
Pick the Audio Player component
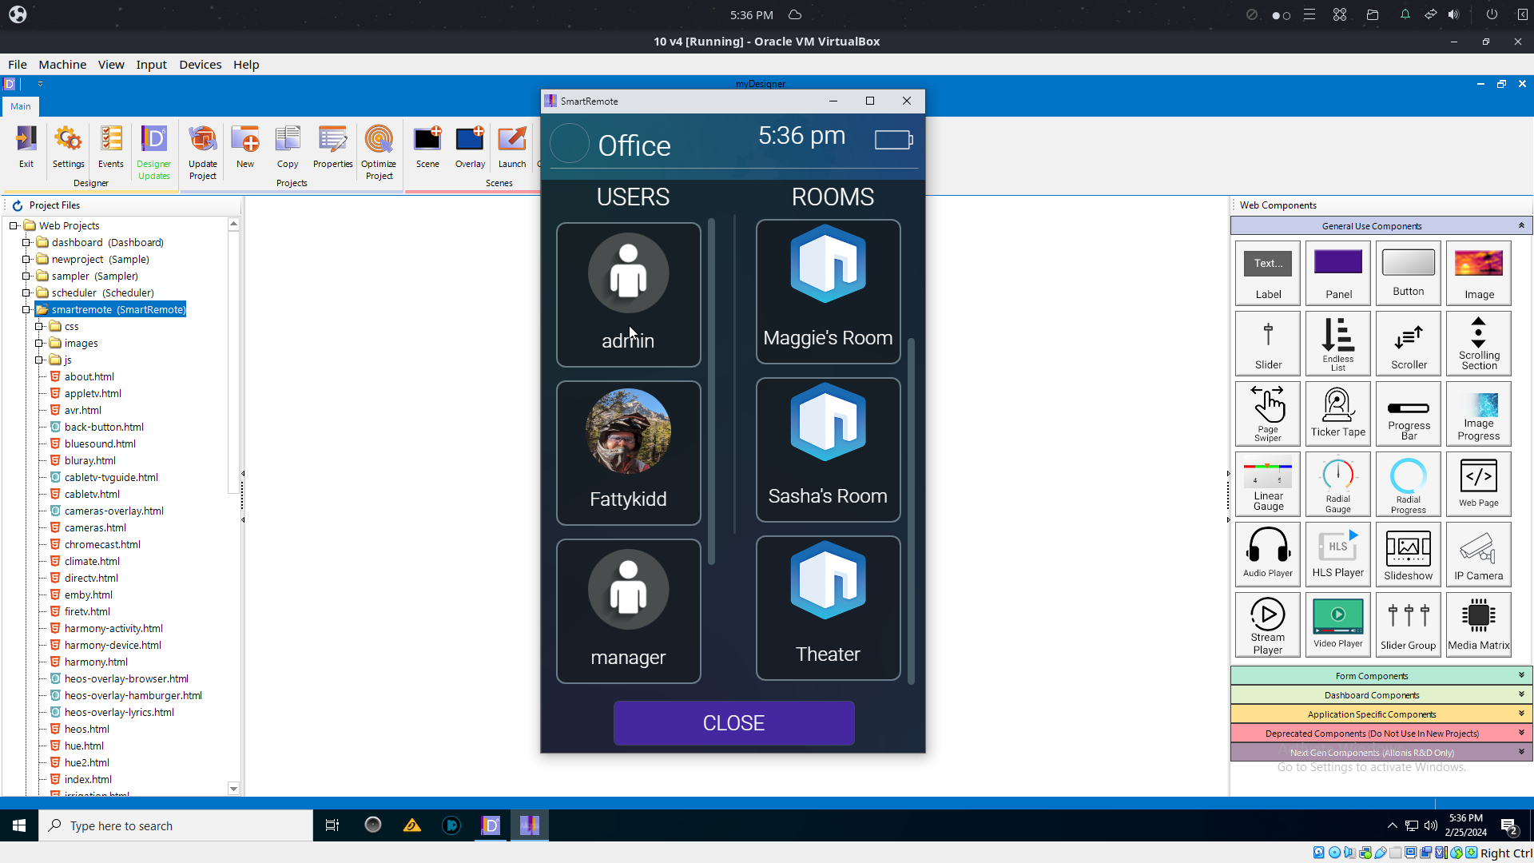1268,555
